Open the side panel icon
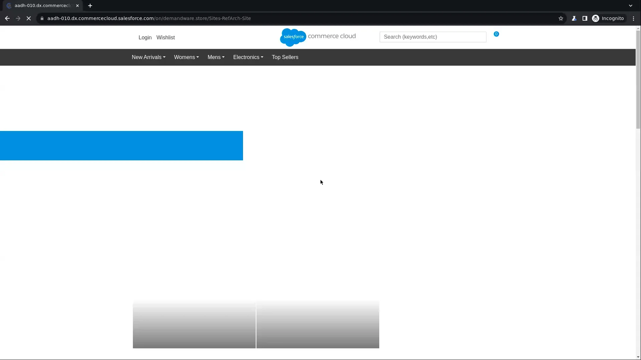 [585, 18]
